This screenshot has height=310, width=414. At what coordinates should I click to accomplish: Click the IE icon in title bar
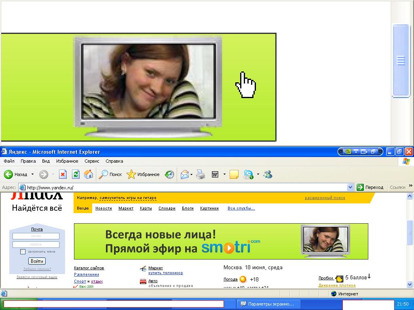[x=4, y=152]
